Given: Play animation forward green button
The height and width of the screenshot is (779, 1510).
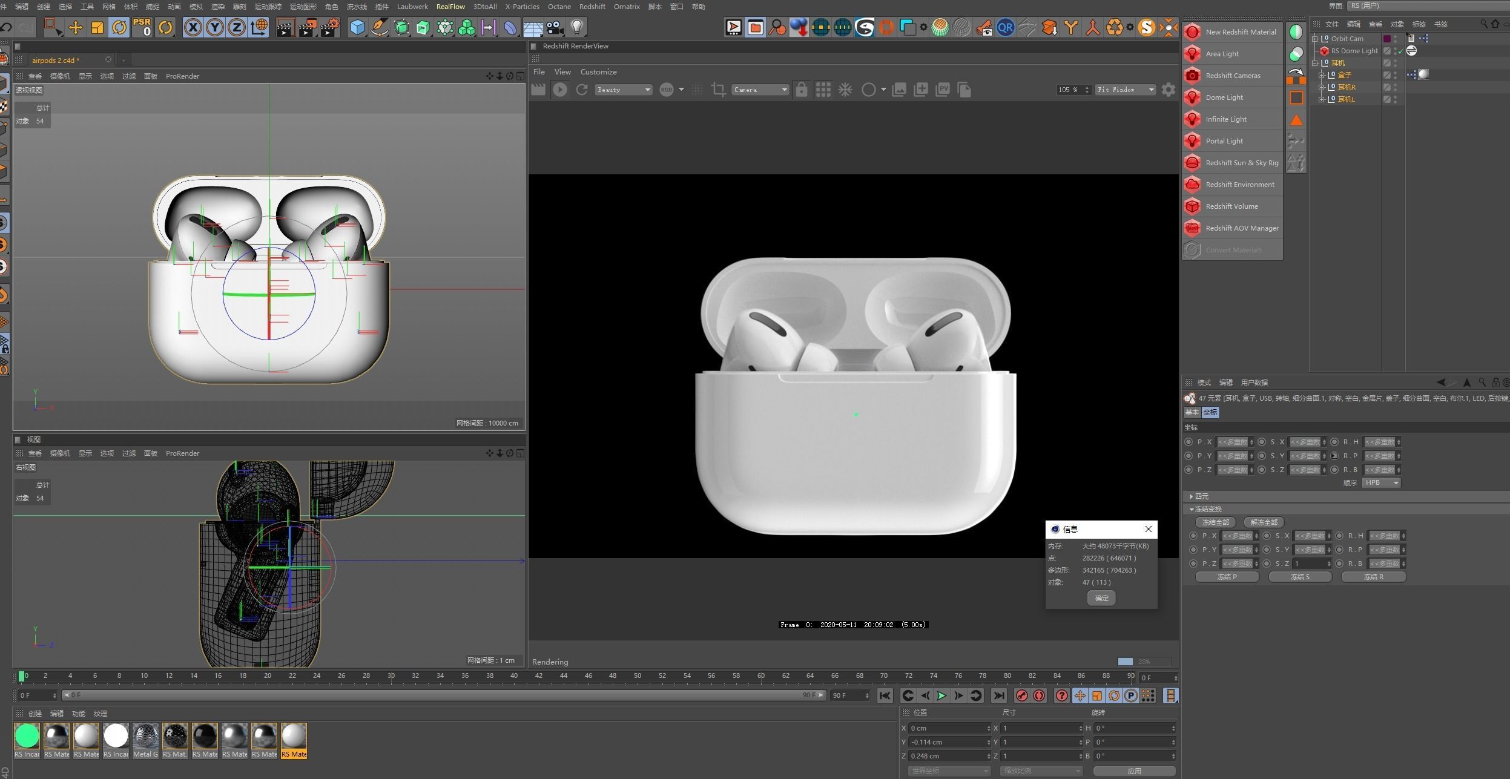Looking at the screenshot, I should point(941,695).
